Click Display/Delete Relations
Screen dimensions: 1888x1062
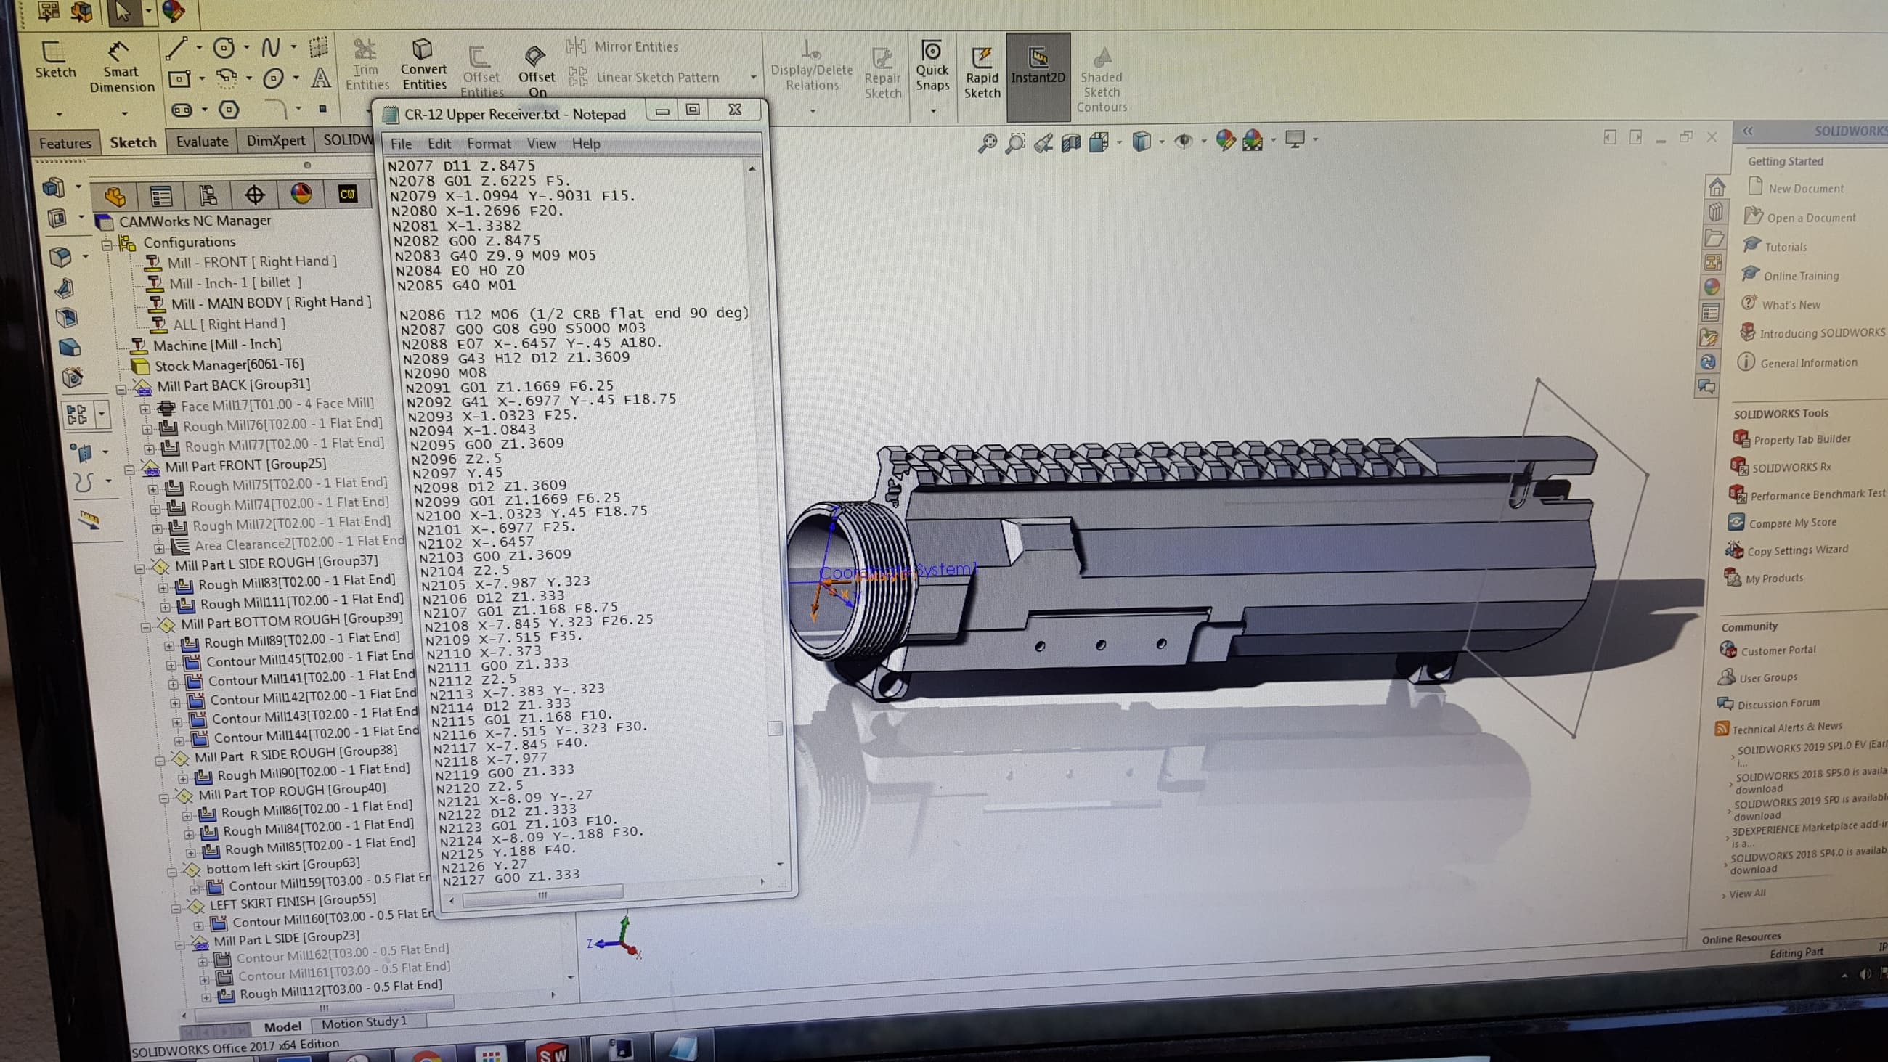(810, 66)
